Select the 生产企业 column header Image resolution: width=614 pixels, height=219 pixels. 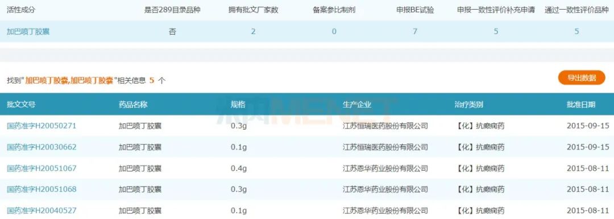pyautogui.click(x=356, y=105)
